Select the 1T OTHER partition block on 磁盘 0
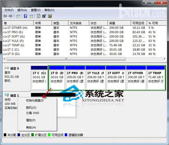Screen dimensions: 169x145 [x=136, y=78]
